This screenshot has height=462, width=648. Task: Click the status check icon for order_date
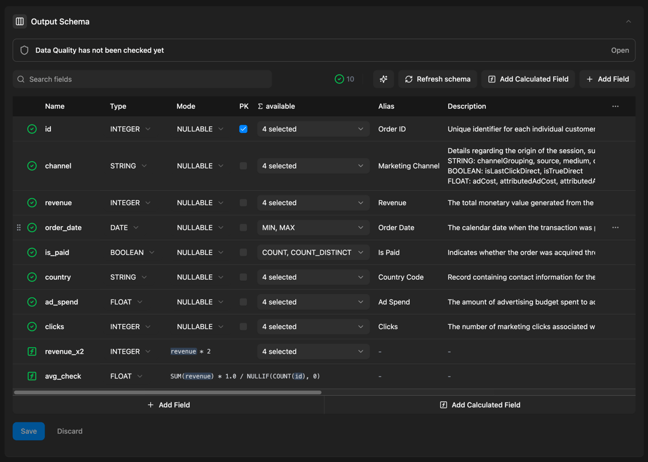tap(32, 227)
